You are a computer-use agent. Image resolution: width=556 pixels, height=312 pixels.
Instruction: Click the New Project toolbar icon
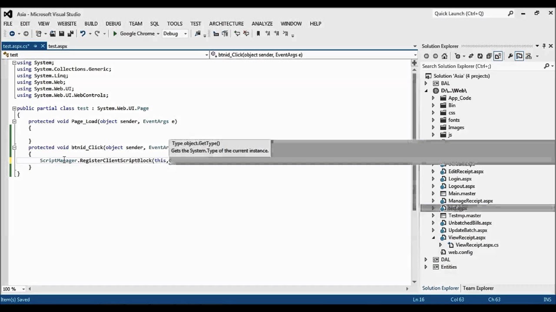coord(39,34)
